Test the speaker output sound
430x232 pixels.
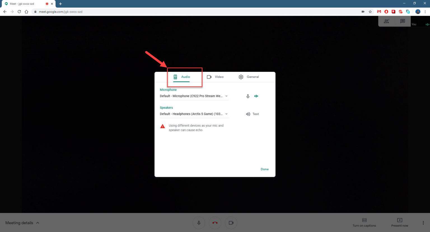click(255, 114)
